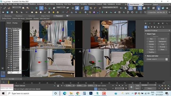Click Set Key button

click(x=138, y=89)
